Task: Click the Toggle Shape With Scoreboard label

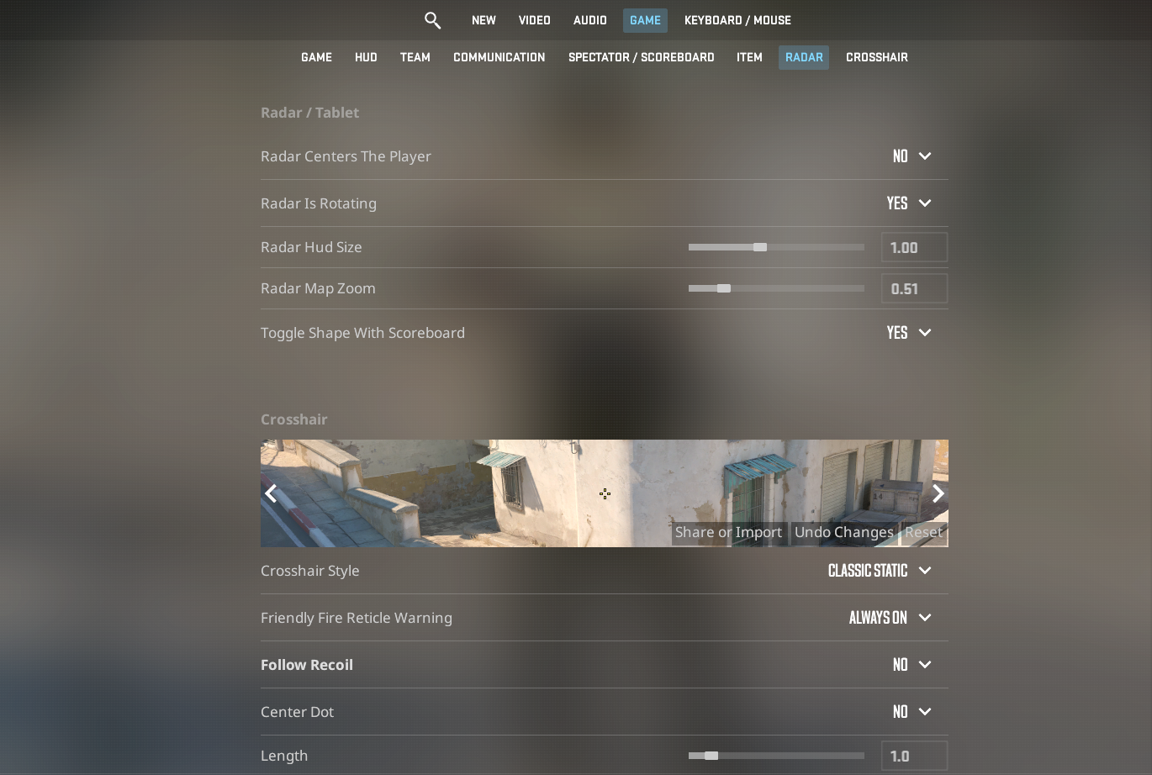Action: [362, 333]
